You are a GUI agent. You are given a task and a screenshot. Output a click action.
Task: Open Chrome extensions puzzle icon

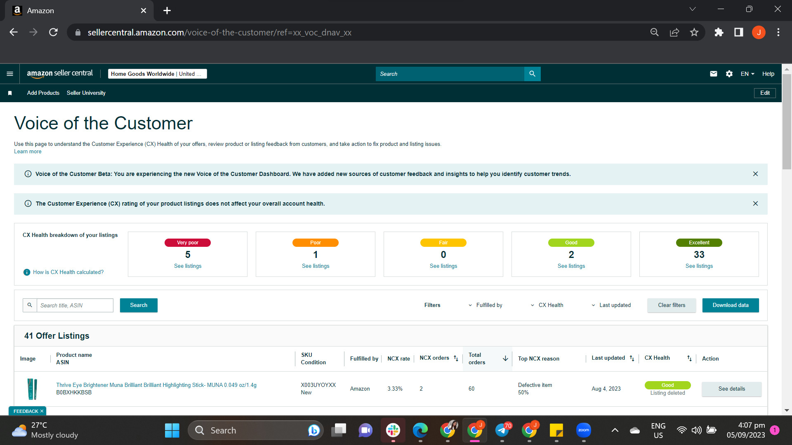click(x=719, y=32)
